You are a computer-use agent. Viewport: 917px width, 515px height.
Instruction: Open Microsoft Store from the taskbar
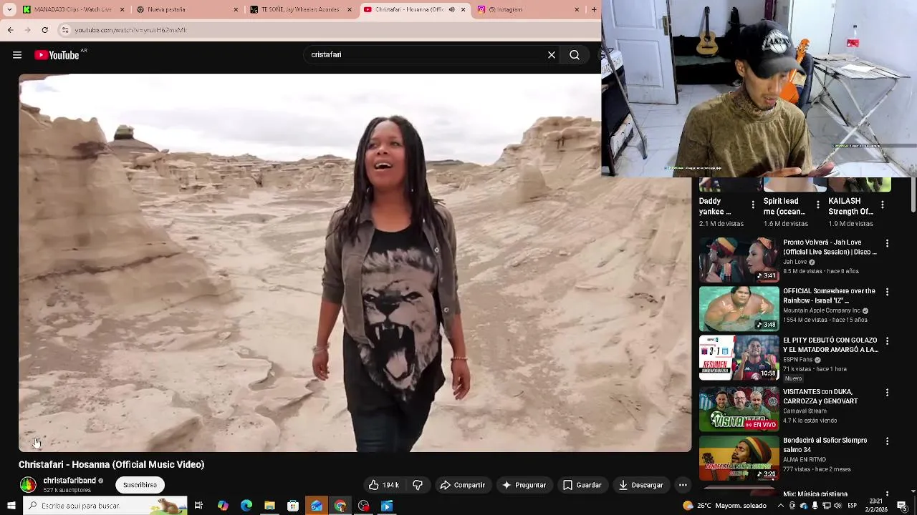click(293, 506)
